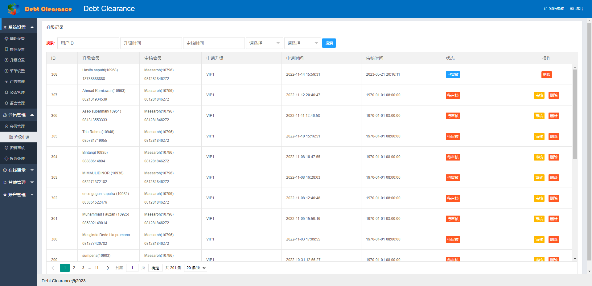
Task: Click the lock icon for 密码修改
Action: pyautogui.click(x=546, y=9)
